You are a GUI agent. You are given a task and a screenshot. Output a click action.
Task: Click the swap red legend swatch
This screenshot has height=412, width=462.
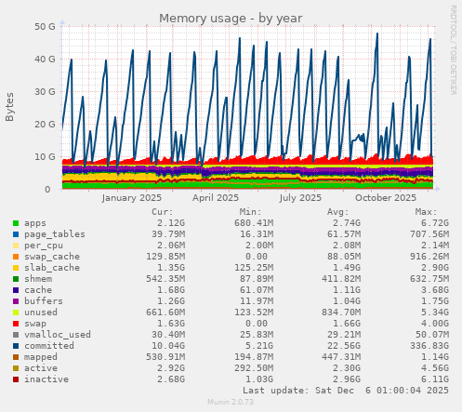[16, 324]
